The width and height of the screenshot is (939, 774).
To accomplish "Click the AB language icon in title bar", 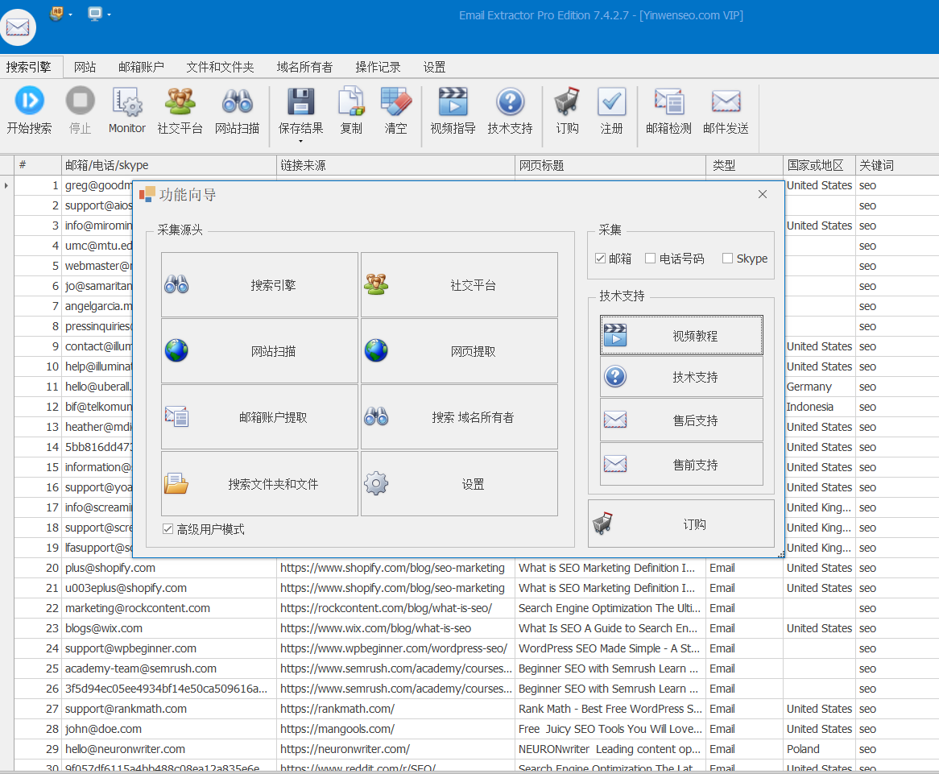I will tap(56, 13).
